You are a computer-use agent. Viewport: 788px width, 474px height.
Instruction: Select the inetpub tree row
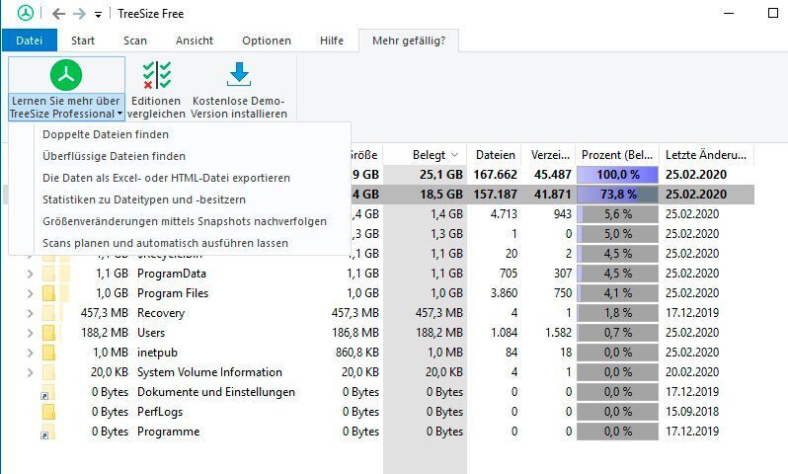point(378,353)
